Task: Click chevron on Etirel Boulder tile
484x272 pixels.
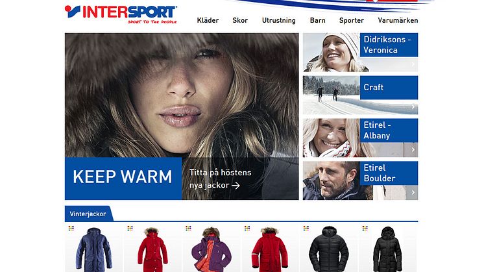Action: coord(413,192)
